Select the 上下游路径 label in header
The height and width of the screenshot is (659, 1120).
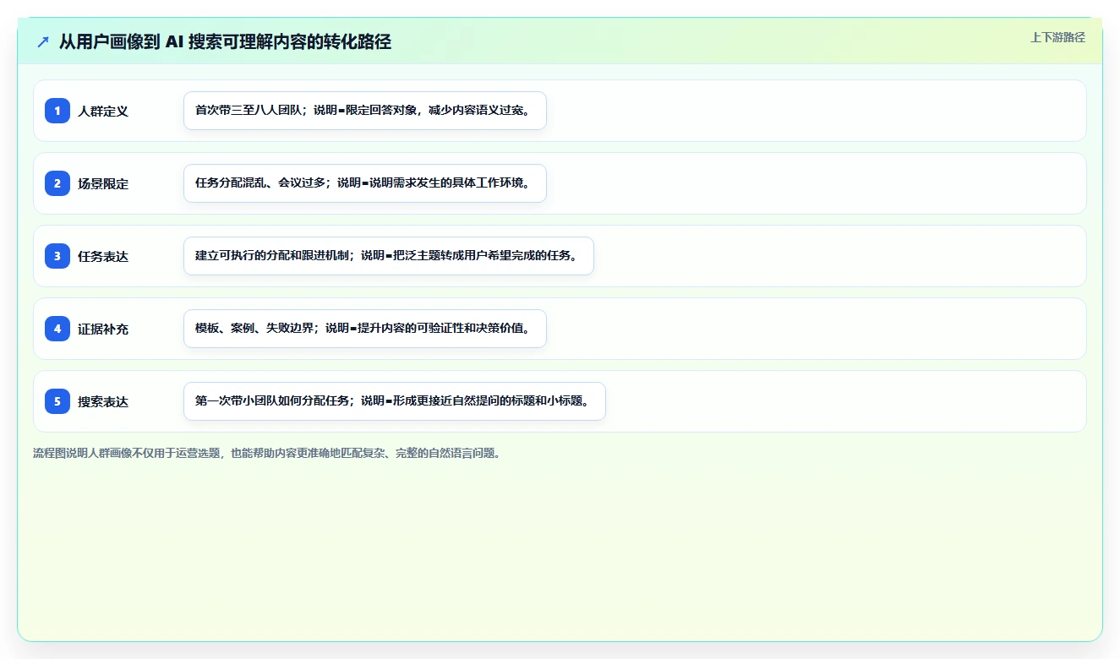pos(1057,38)
